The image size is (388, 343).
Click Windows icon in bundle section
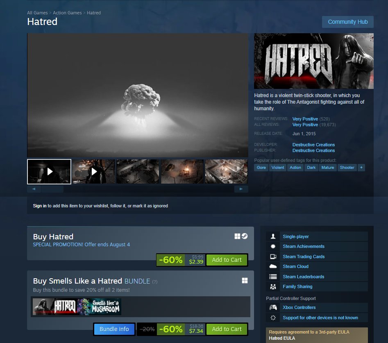tap(245, 280)
